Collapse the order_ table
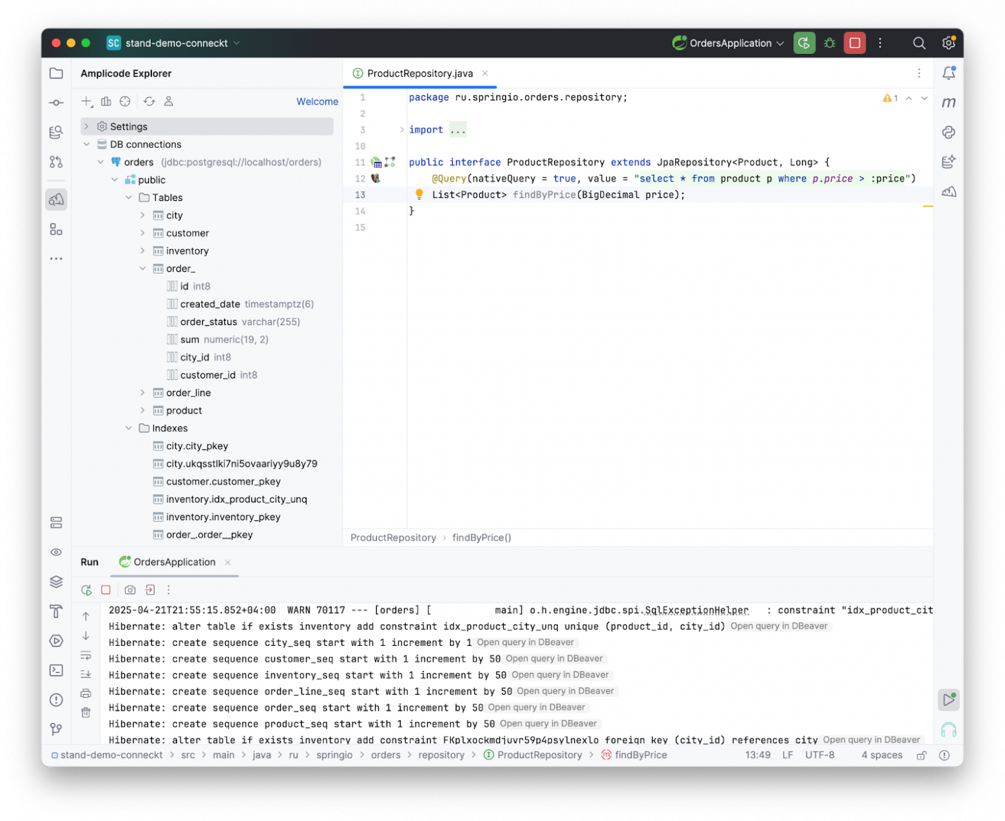Viewport: 1005px width, 821px height. point(143,269)
